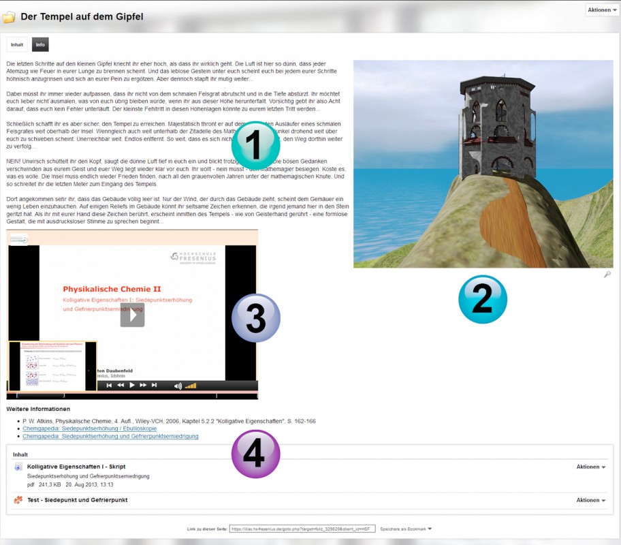The width and height of the screenshot is (621, 545).
Task: Click the large play overlay on the video
Action: point(132,315)
